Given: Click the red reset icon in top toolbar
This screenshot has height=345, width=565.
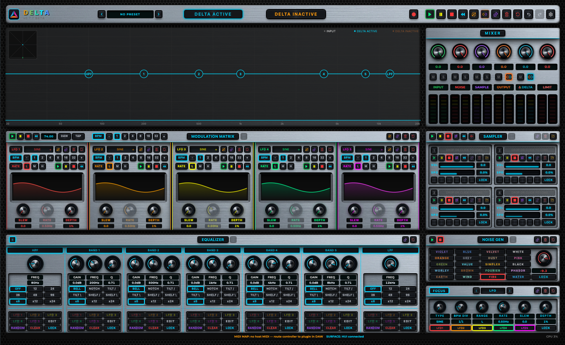Looking at the screenshot, I should click(518, 15).
